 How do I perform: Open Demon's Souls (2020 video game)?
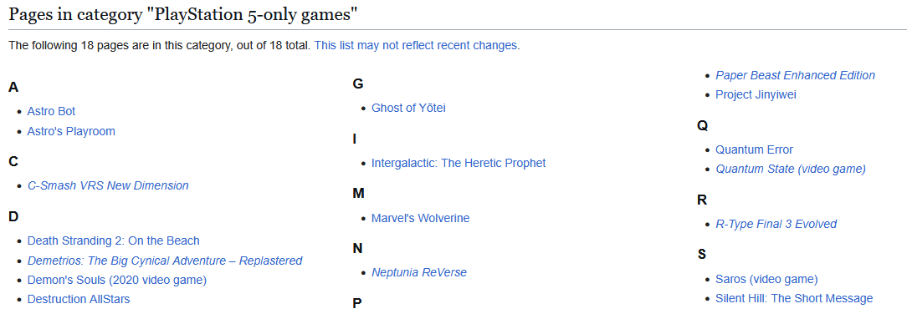117,281
